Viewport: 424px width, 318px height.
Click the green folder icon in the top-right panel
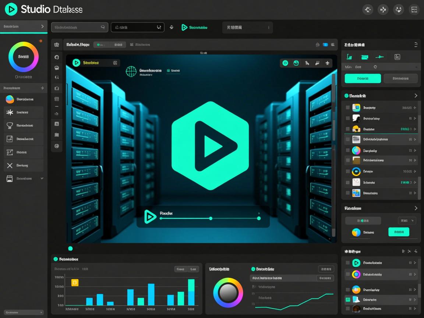(365, 57)
